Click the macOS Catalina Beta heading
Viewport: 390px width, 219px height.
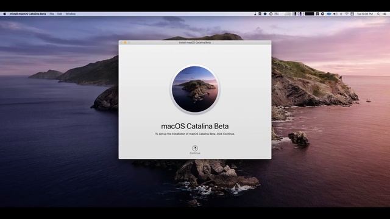pos(195,126)
